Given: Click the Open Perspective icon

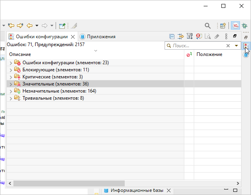Looking at the screenshot, I should [x=223, y=26].
